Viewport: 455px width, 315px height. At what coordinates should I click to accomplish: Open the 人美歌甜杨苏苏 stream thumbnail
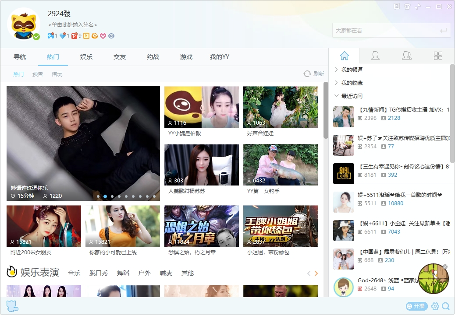[x=201, y=165]
